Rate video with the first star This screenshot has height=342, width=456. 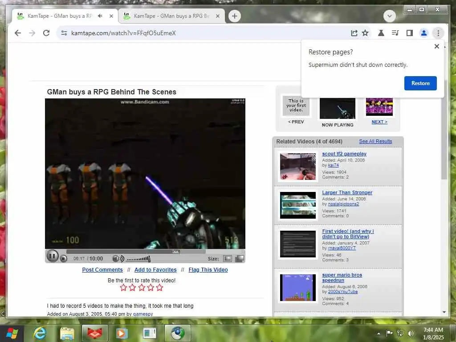click(x=123, y=288)
